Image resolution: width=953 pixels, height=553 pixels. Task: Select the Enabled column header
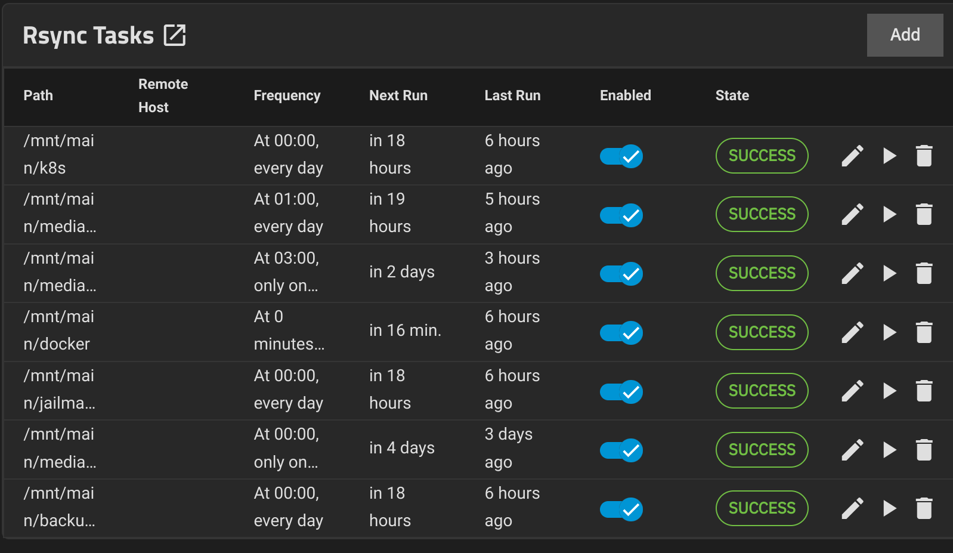click(625, 95)
